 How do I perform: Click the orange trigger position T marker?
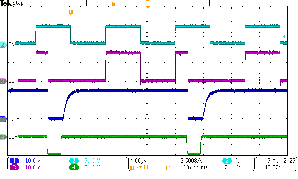coord(71,12)
